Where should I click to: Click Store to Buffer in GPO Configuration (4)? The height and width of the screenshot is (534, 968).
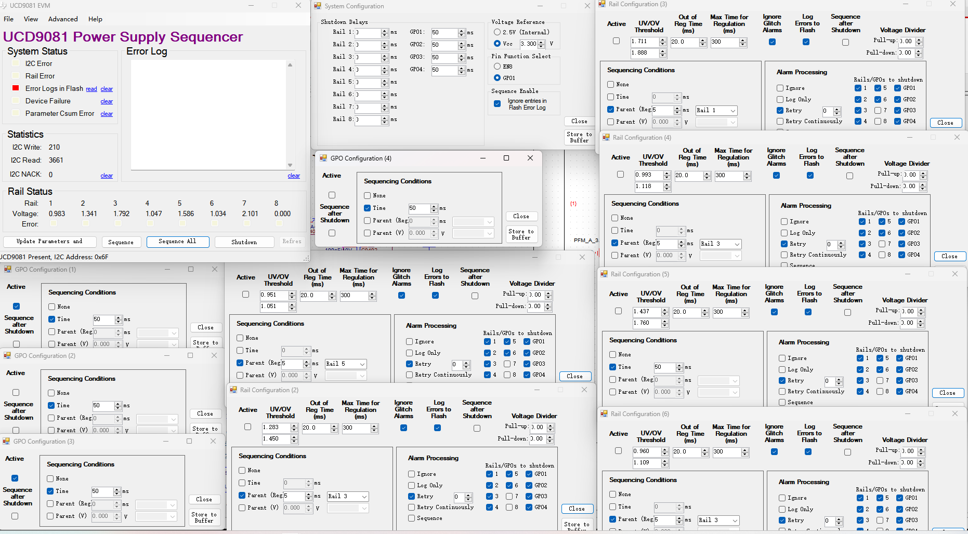521,234
